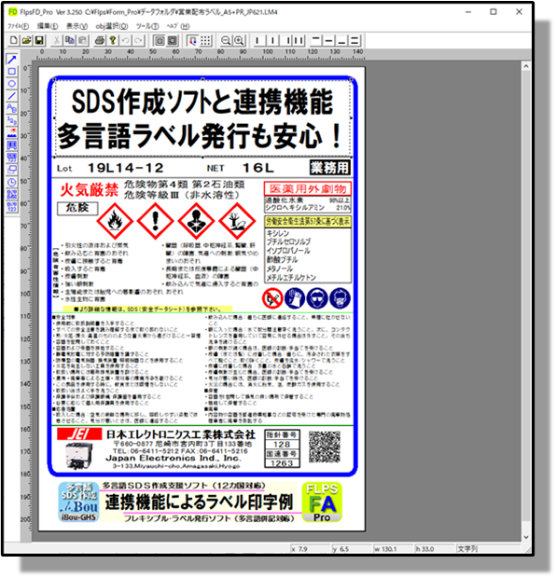Click the vertical scrollbar up arrow
556x578 pixels.
[526, 67]
